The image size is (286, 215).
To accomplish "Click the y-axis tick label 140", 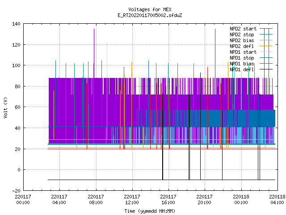I will point(16,24).
